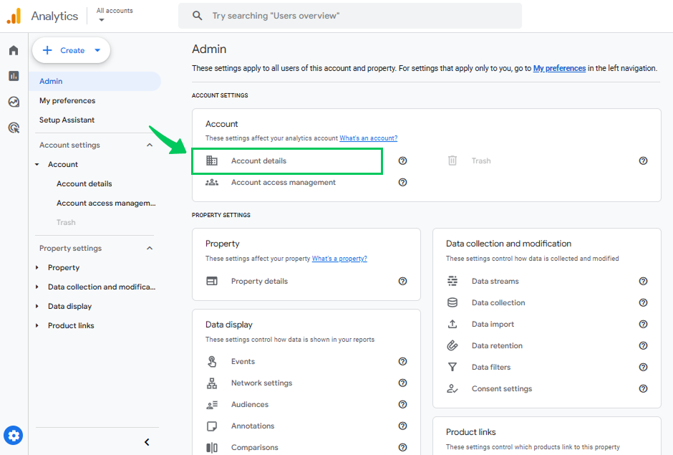Open the All accounts dropdown
The width and height of the screenshot is (673, 455).
click(x=115, y=15)
